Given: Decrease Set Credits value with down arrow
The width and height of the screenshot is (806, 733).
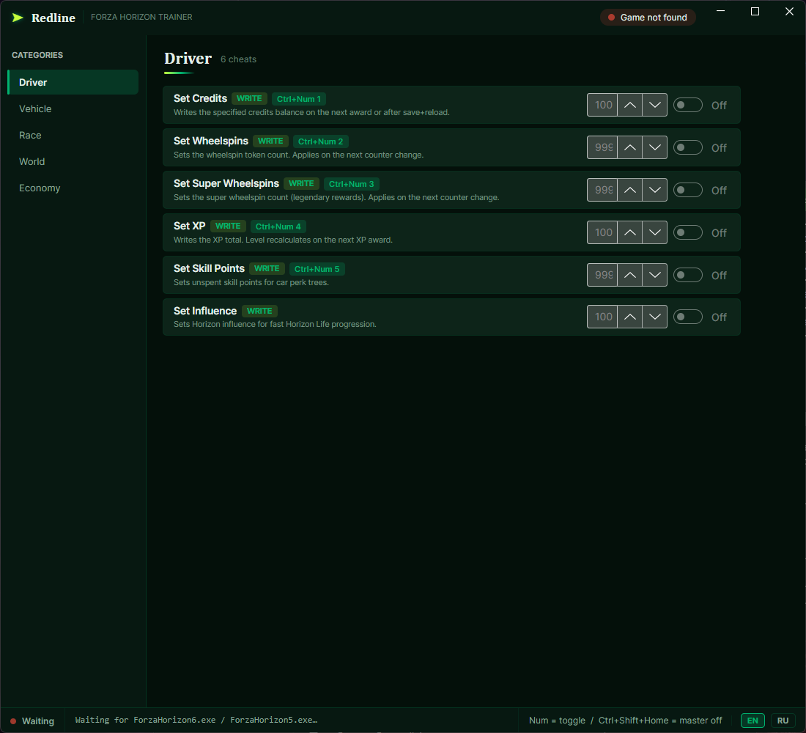Looking at the screenshot, I should (654, 105).
